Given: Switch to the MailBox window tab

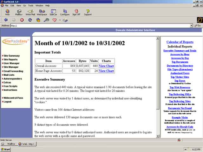Looking at the screenshot, I should 10,144.
